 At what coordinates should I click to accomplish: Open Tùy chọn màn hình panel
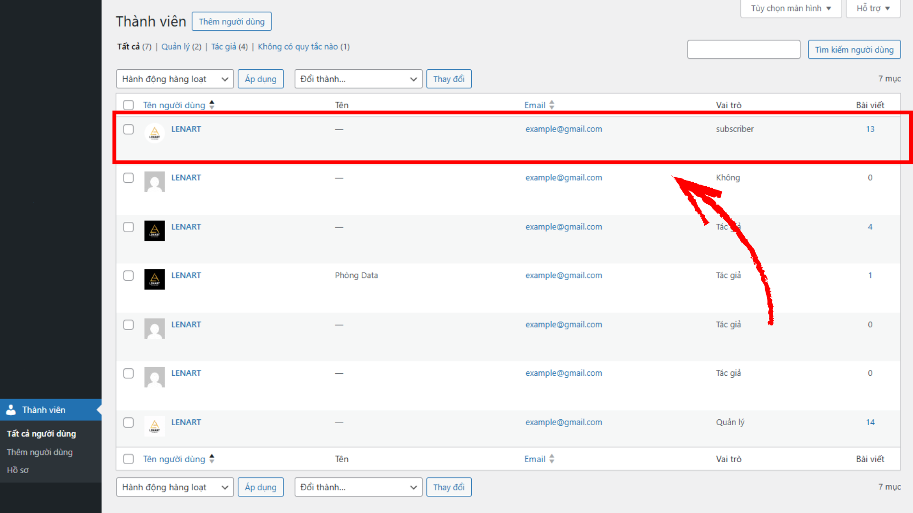791,9
